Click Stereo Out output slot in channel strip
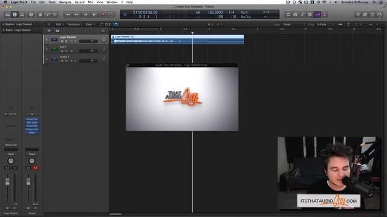This screenshot has height=217, width=387. pos(11,145)
